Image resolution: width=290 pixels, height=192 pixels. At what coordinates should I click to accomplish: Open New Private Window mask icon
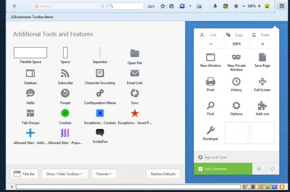236,57
